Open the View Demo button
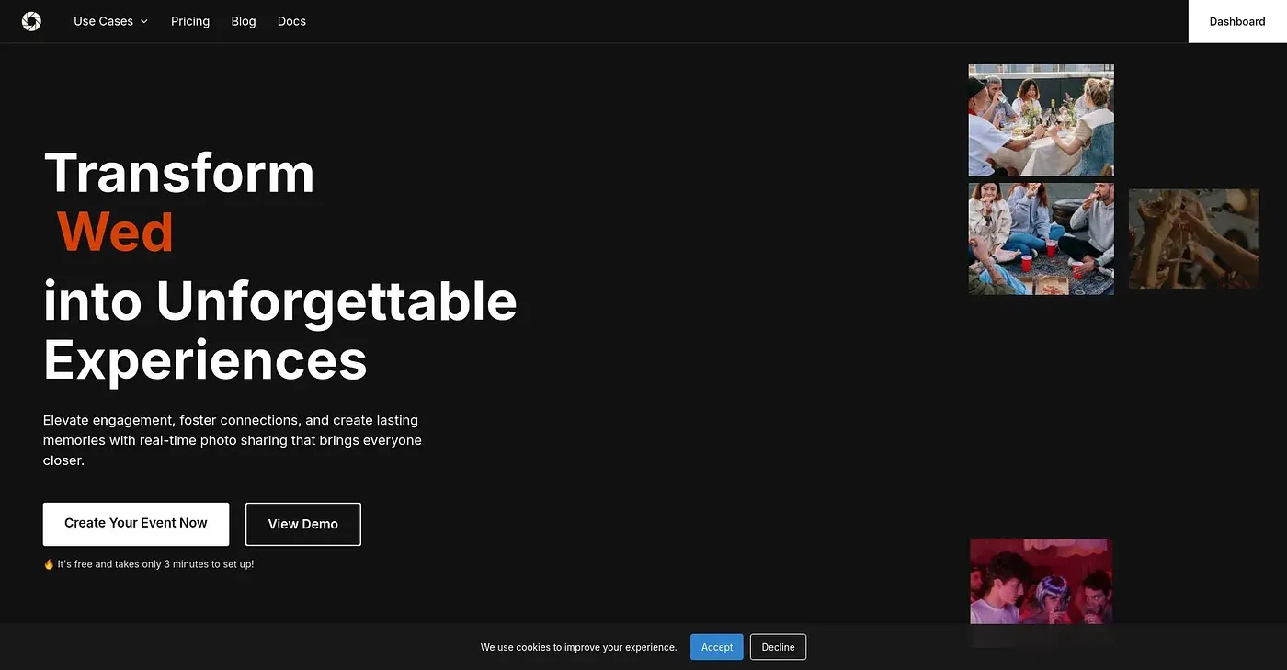The height and width of the screenshot is (670, 1287). (x=303, y=524)
